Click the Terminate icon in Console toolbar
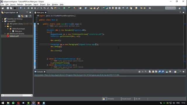The image size is (187, 105). [139, 72]
